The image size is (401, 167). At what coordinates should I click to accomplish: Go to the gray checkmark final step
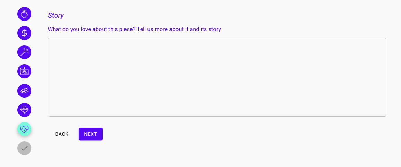coord(24,148)
